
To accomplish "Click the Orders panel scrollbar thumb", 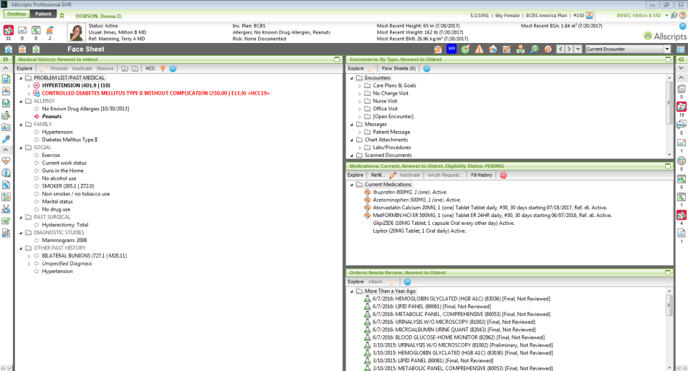I will [669, 305].
